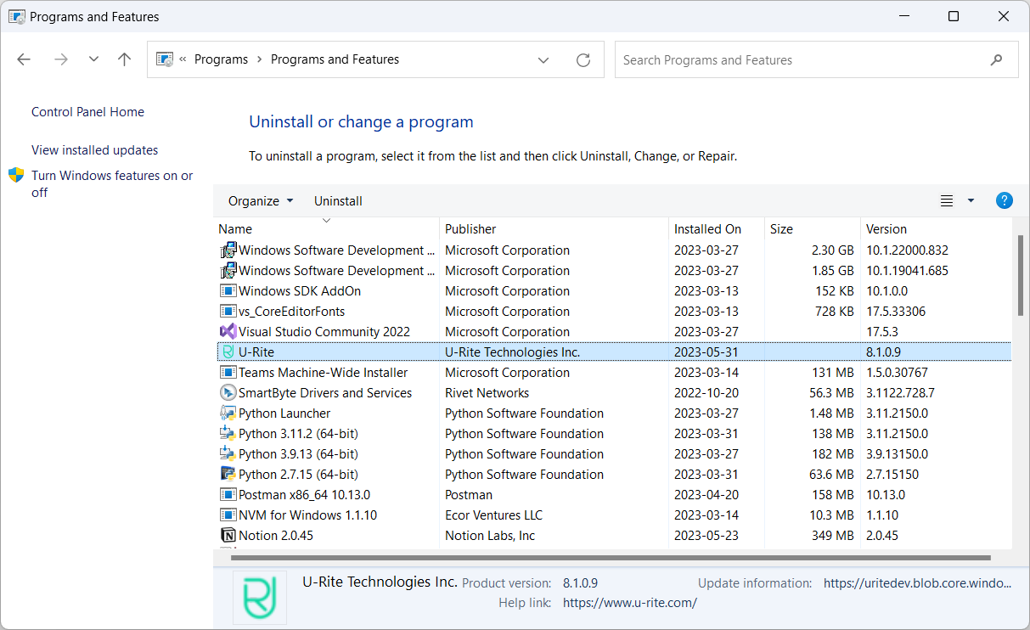Click the SmartByte Drivers and Services icon
This screenshot has width=1030, height=630.
point(228,392)
